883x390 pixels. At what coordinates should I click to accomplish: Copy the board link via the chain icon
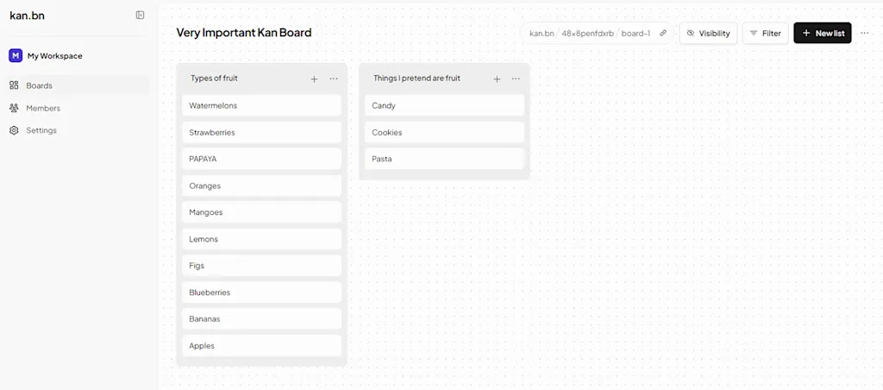point(663,34)
